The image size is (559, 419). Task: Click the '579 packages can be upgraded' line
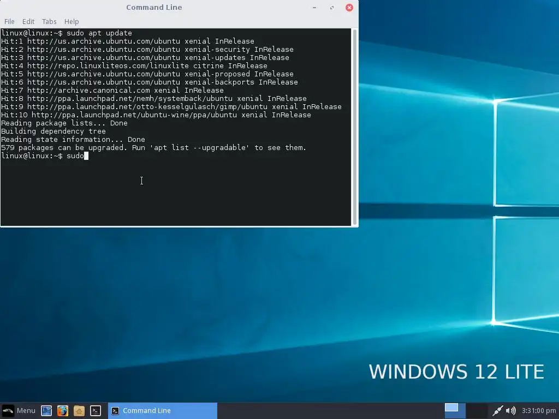pyautogui.click(x=153, y=148)
